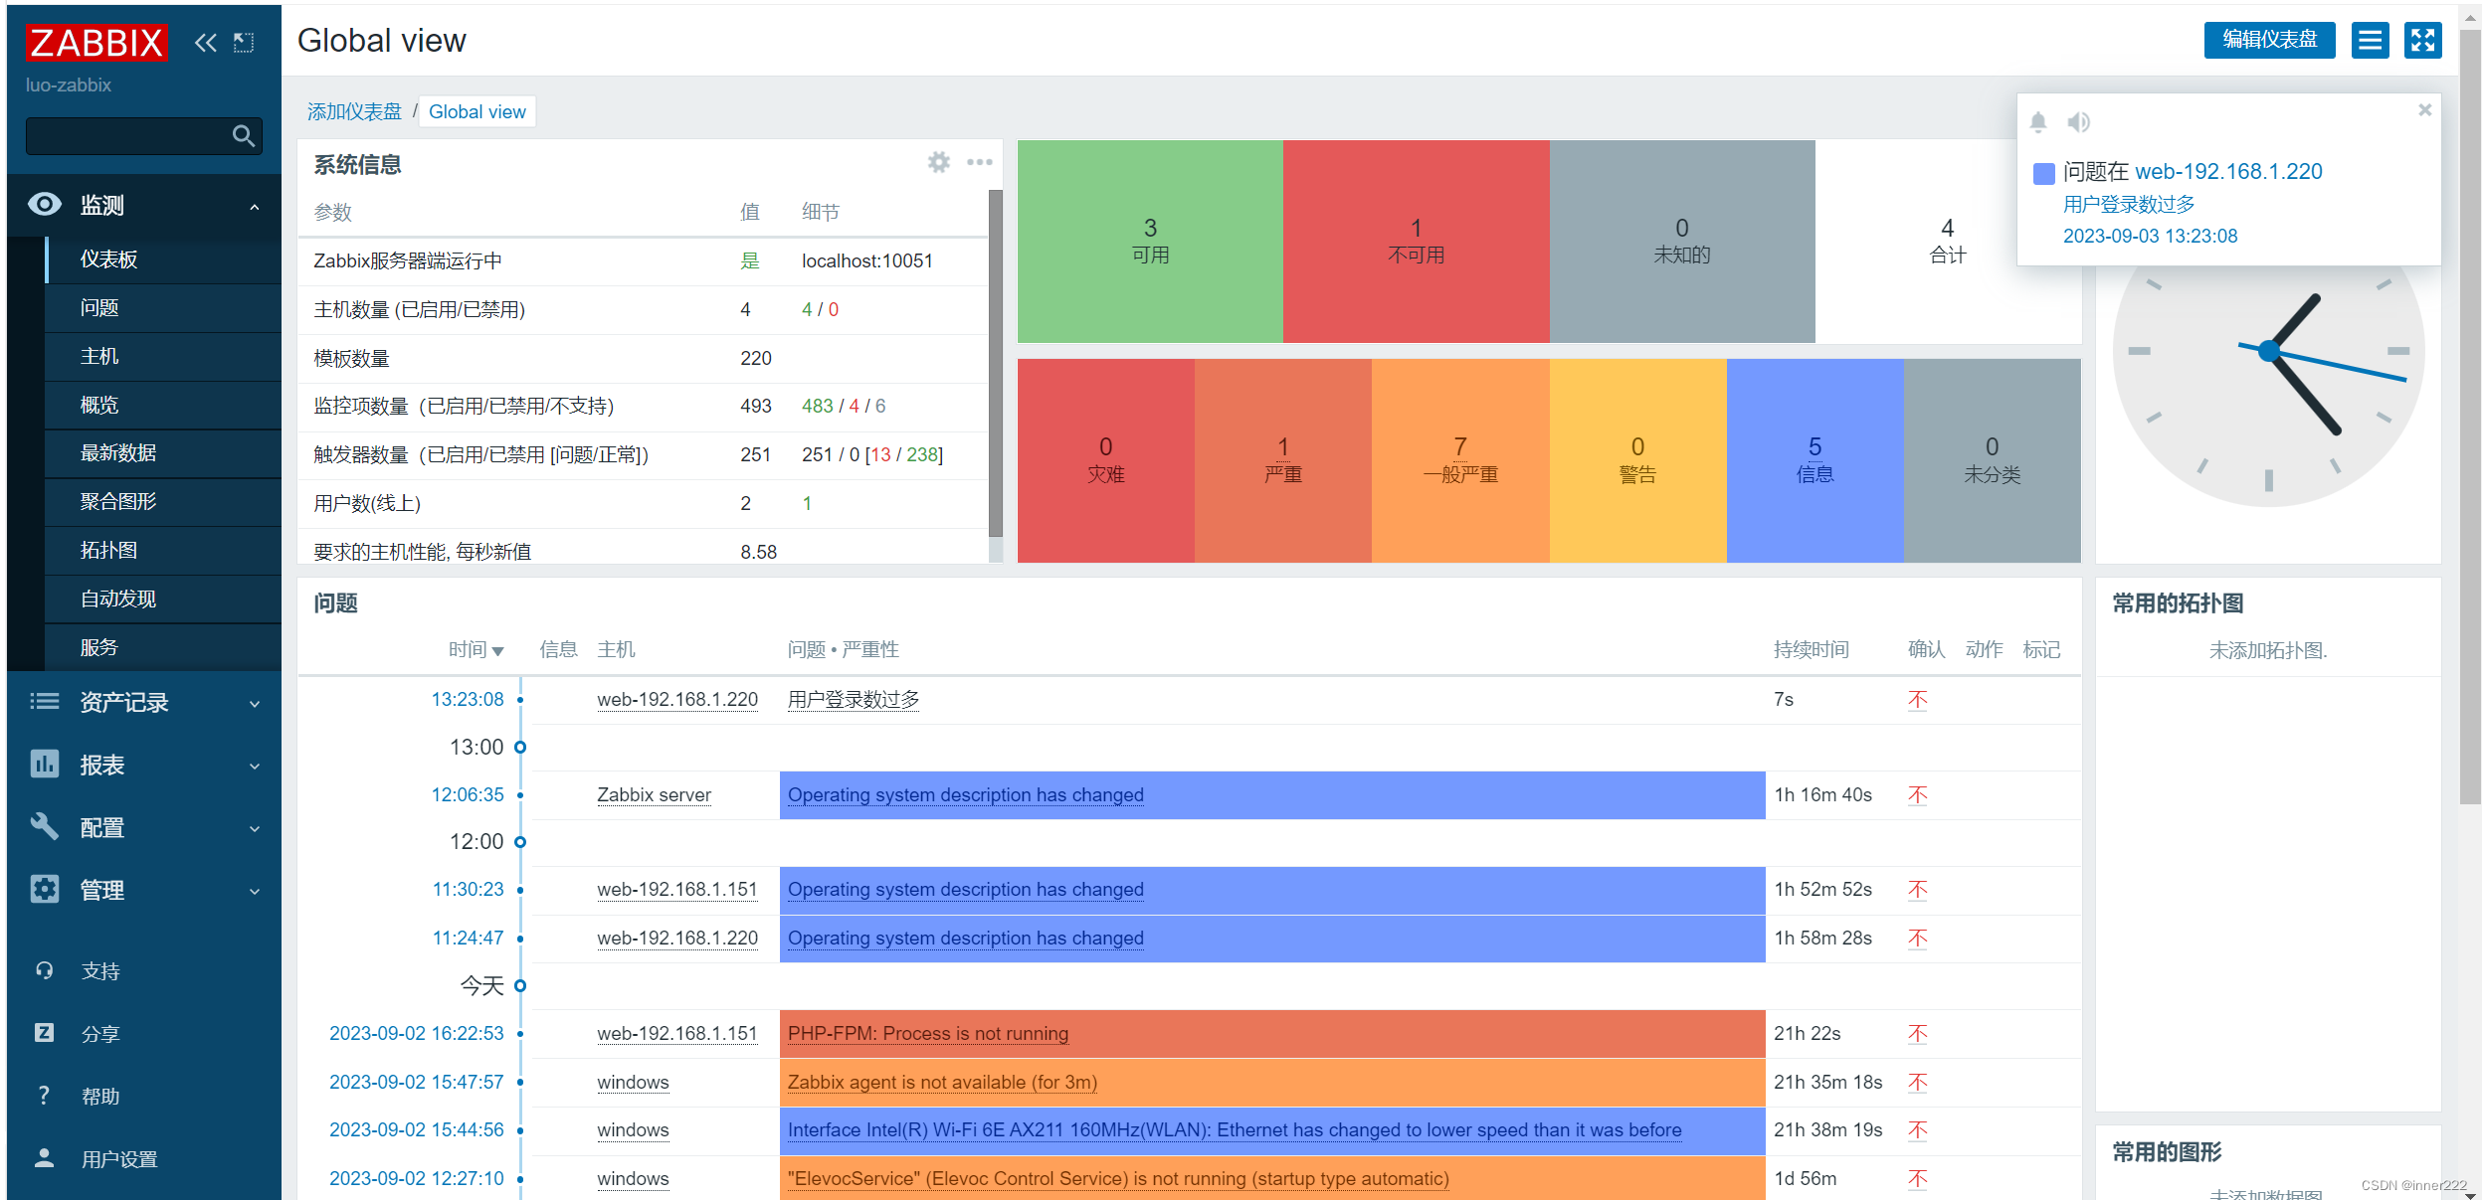Enter kiosk mode with fullscreen icon
This screenshot has height=1200, width=2482.
pyautogui.click(x=2423, y=40)
